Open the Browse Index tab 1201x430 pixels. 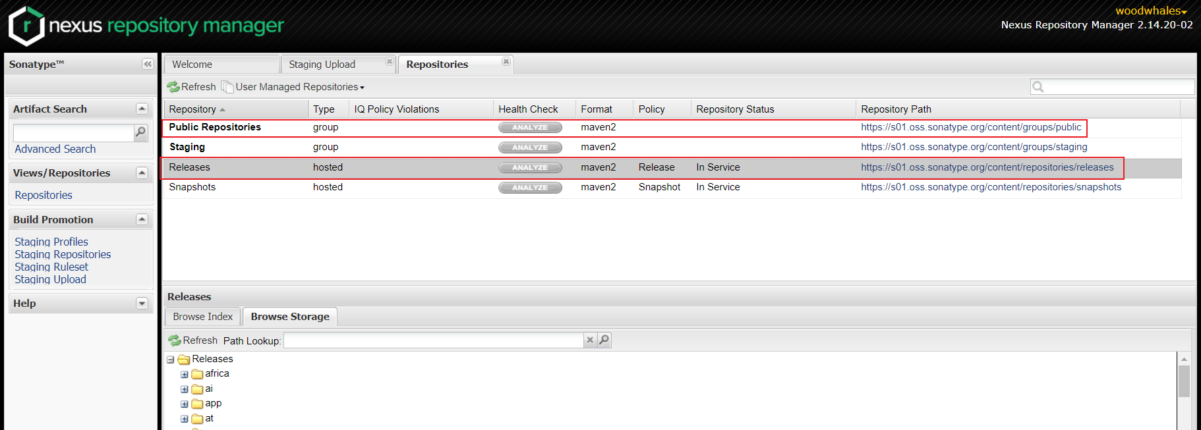[203, 317]
